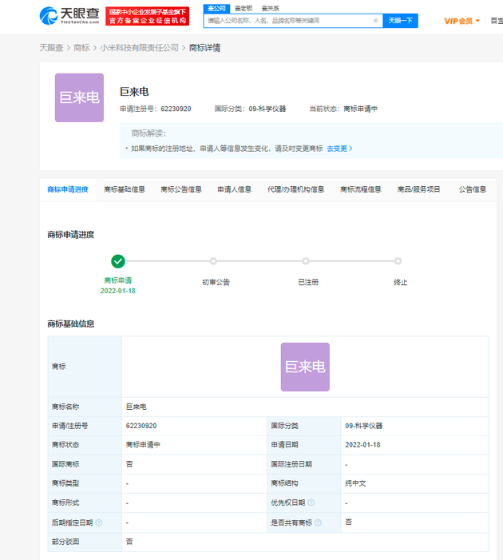Click the company name search input field
The image size is (503, 560).
pyautogui.click(x=293, y=21)
